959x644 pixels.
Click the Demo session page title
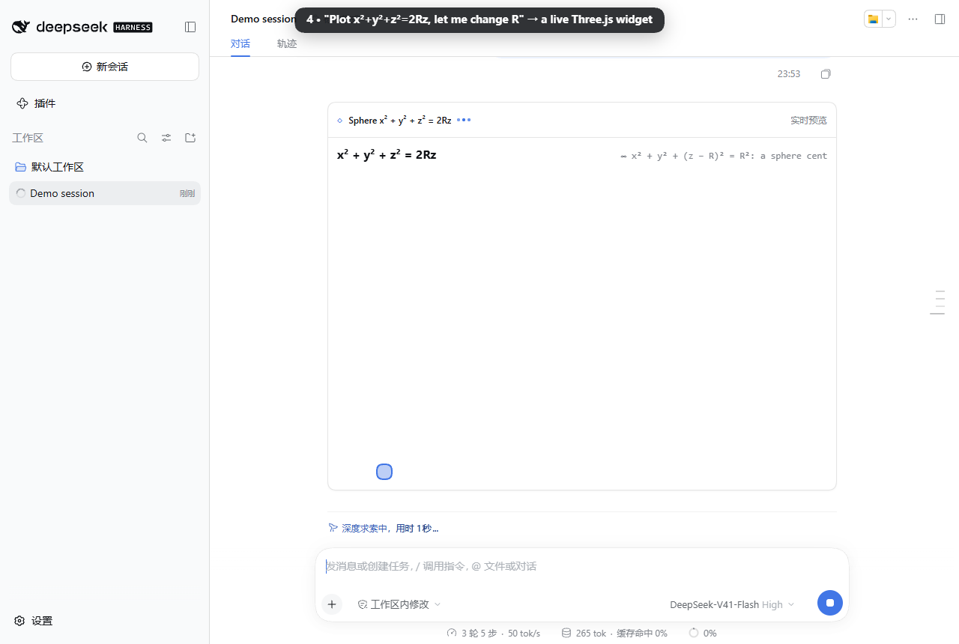pyautogui.click(x=262, y=19)
